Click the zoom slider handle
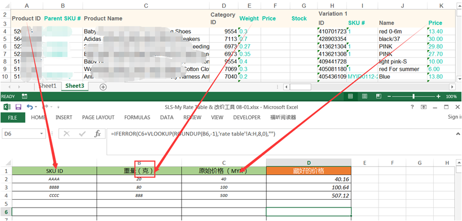The height and width of the screenshot is (221, 462). click(413, 96)
